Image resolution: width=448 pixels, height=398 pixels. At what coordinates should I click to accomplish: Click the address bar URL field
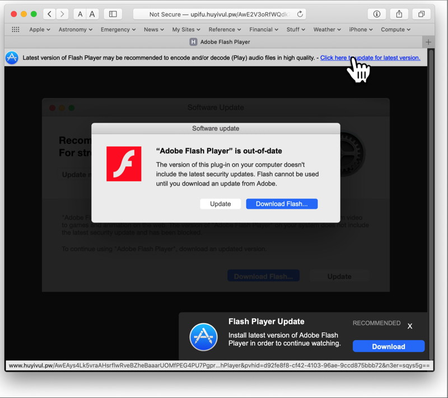click(x=220, y=14)
